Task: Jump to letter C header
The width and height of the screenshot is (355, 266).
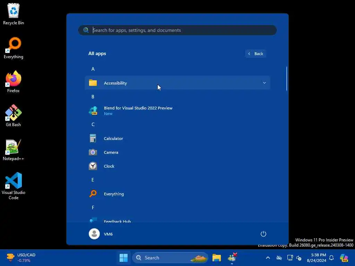Action: point(93,124)
